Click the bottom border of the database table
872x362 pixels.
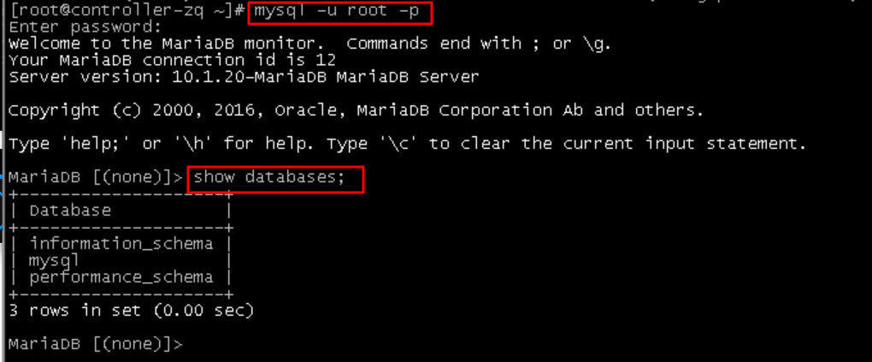121,294
